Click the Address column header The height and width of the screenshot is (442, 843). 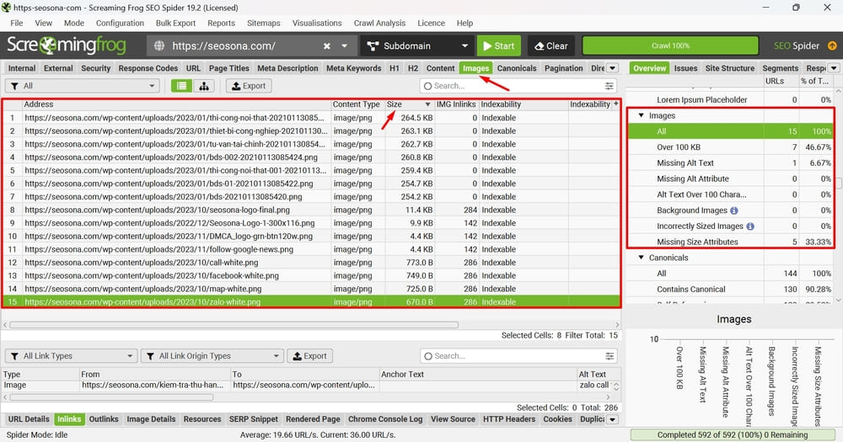(x=176, y=104)
